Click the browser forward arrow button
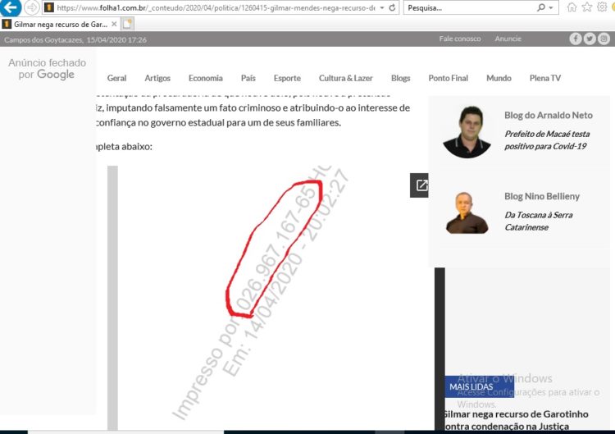 pos(31,7)
